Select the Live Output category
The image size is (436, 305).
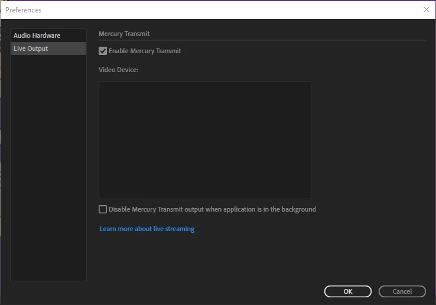(48, 48)
